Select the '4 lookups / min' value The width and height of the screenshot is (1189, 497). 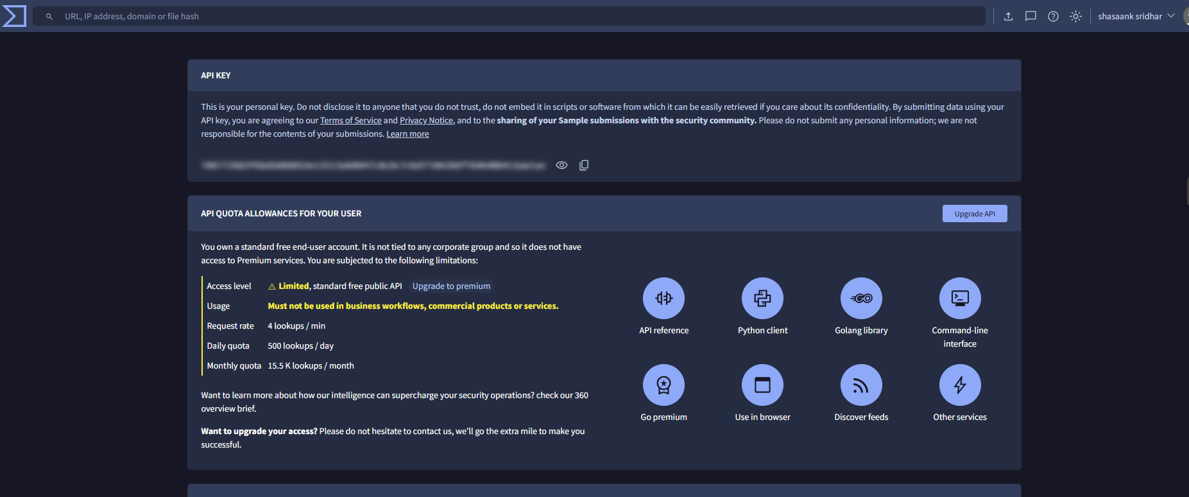click(x=296, y=326)
